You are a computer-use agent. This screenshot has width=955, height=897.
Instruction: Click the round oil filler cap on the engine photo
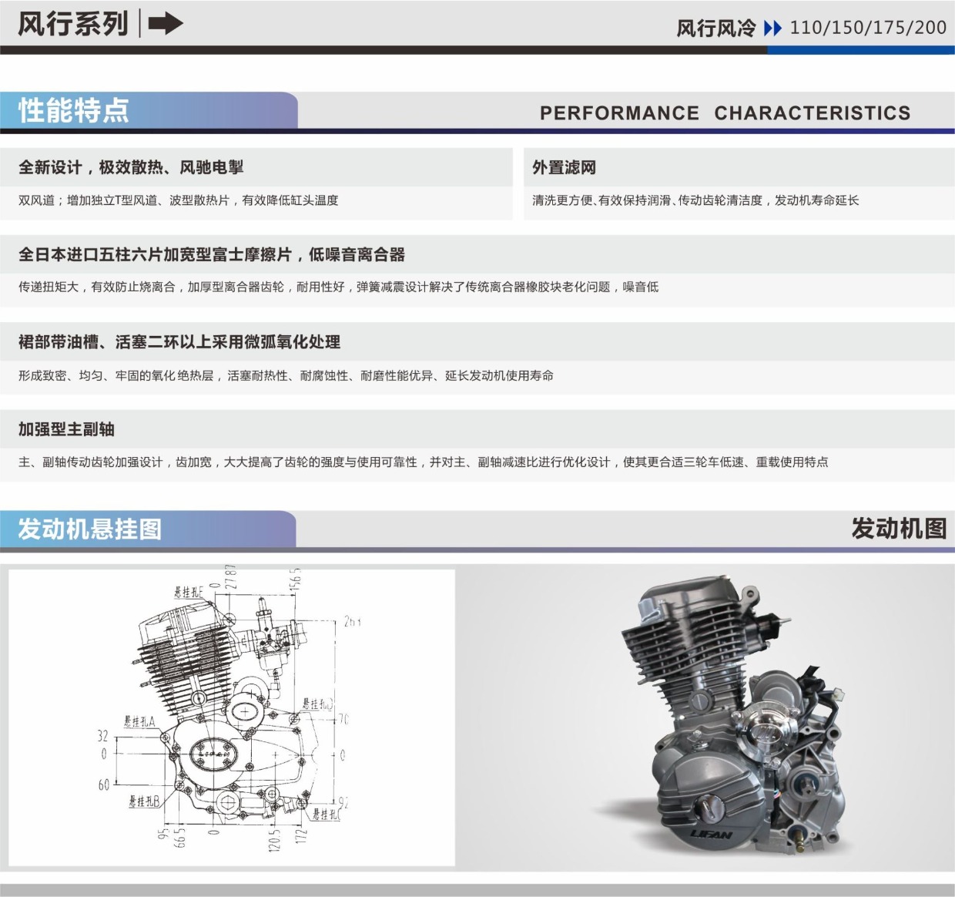(x=709, y=808)
